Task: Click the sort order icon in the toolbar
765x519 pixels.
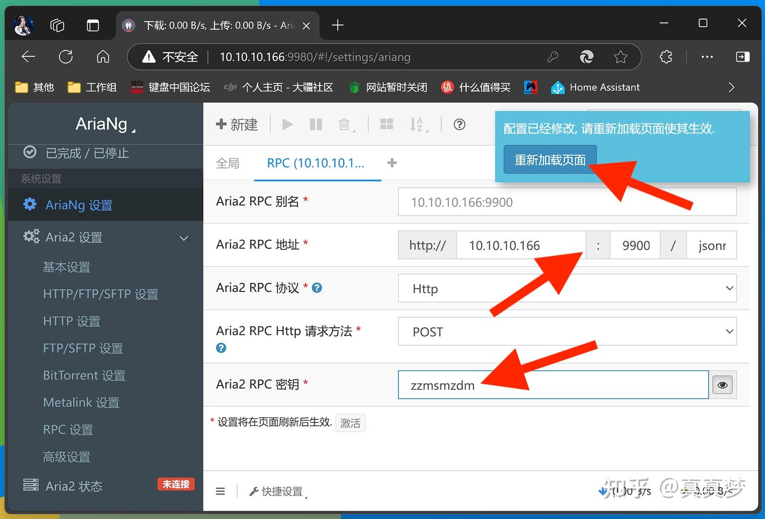Action: [x=418, y=124]
